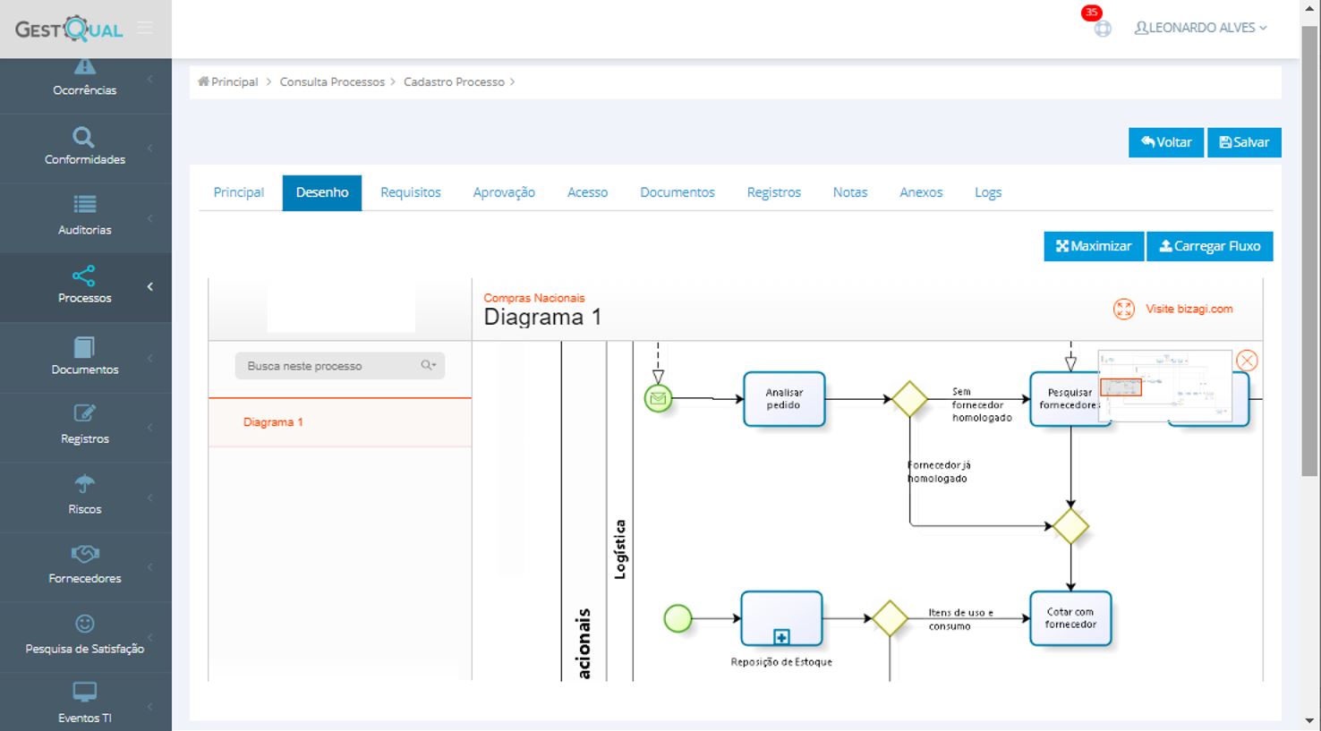
Task: Click the GestQual logo
Action: coord(69,29)
